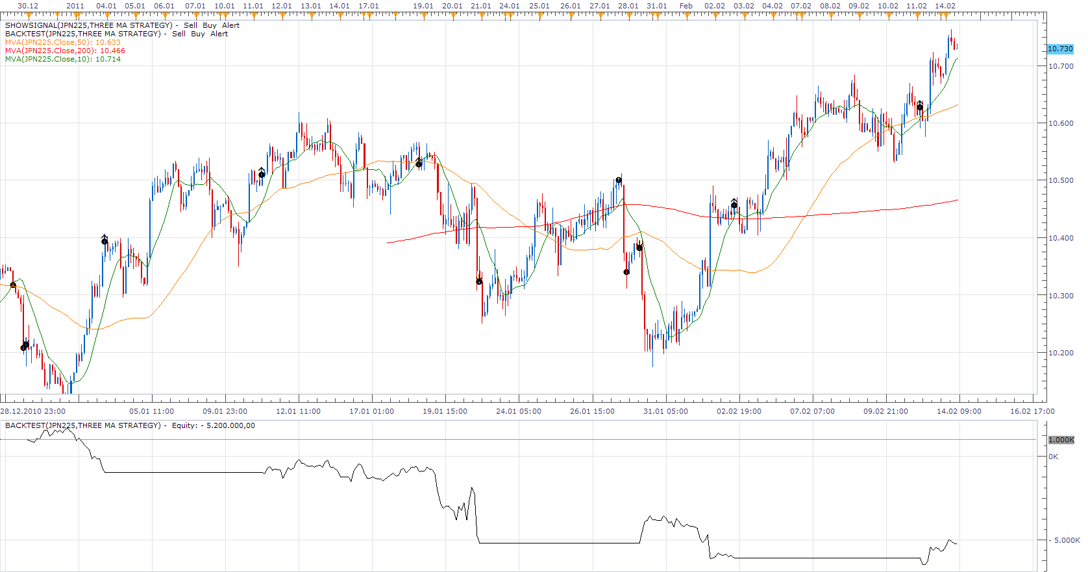Click the 1.000K equity level tag
This screenshot has height=572, width=1088.
(x=1061, y=440)
